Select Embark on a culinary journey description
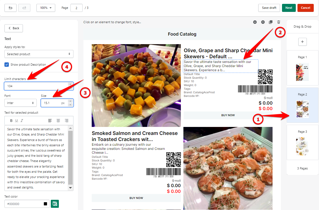The image size is (319, 210). 128,149
